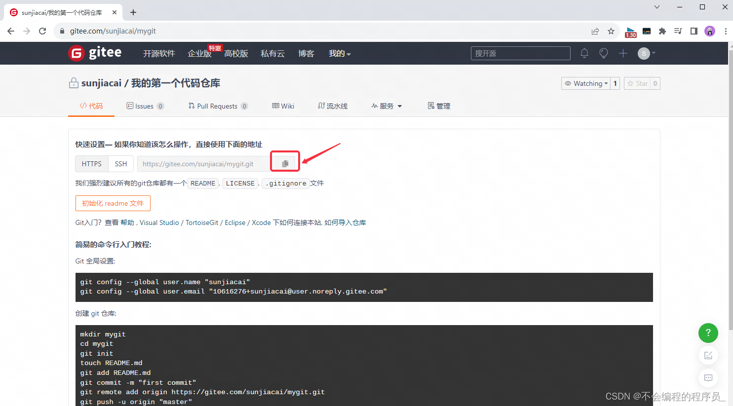
Task: Expand the 我的 menu in navbar
Action: point(340,53)
